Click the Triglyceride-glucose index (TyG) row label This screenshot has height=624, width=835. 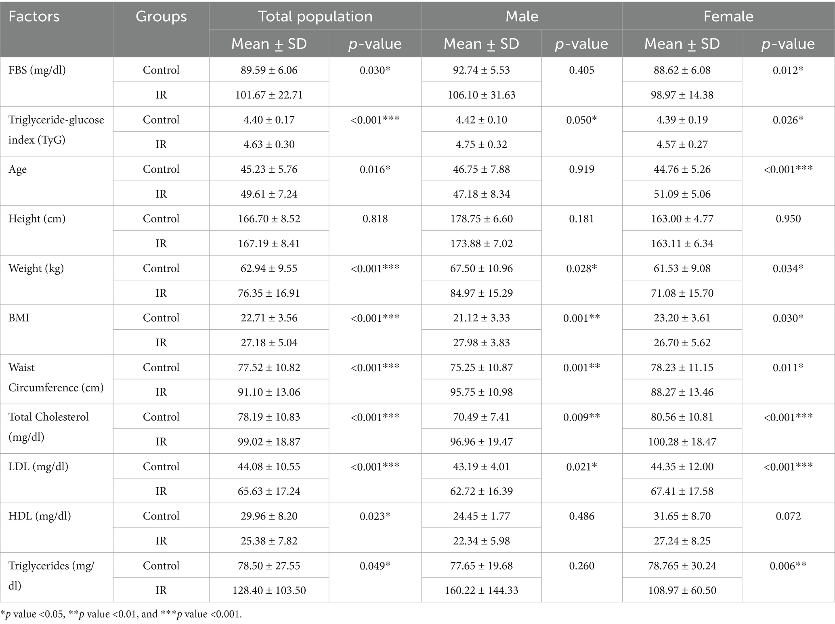tap(56, 130)
